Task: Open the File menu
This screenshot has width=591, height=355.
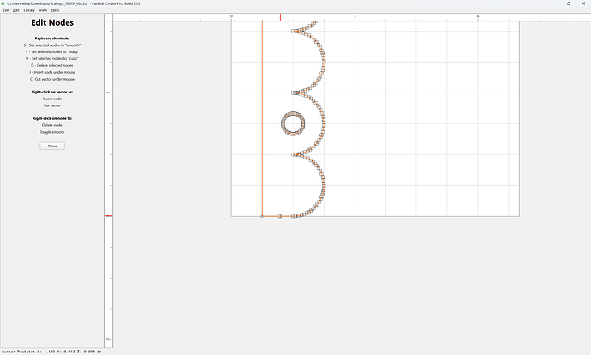Action: tap(6, 10)
